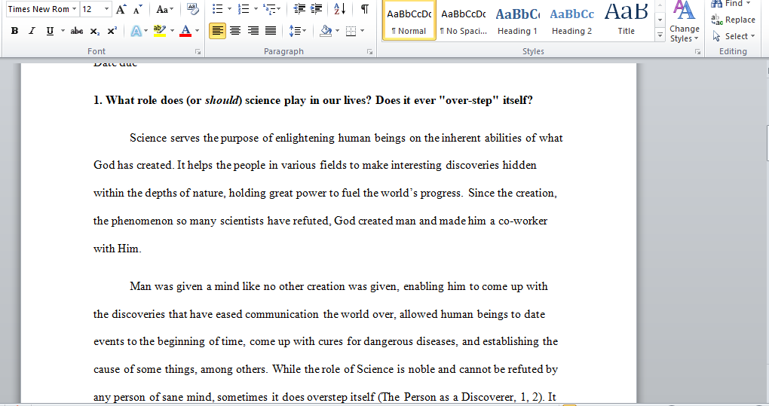Open underline style dropdown arrow
Viewport: 769px width, 406px height.
pyautogui.click(x=63, y=31)
